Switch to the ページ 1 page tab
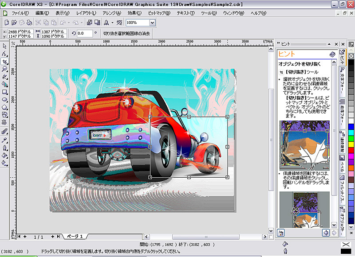The height and width of the screenshot is (257, 355). pos(75,237)
